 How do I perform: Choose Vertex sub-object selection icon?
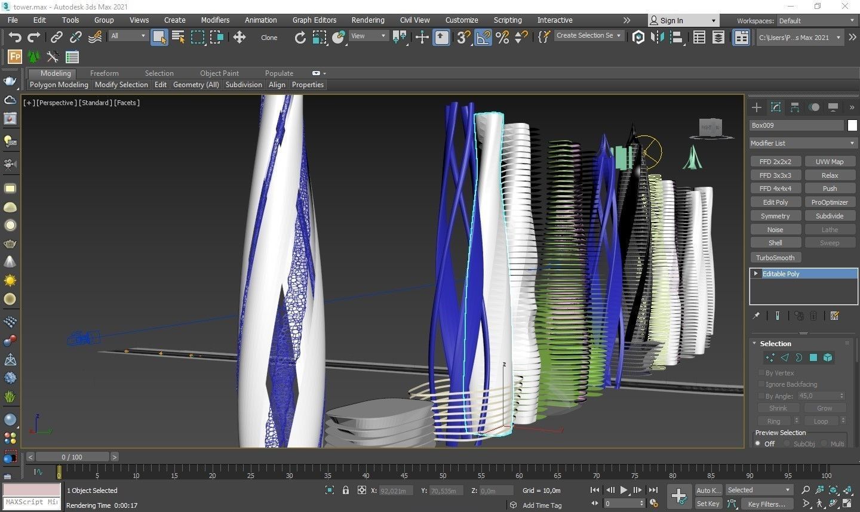pyautogui.click(x=770, y=357)
